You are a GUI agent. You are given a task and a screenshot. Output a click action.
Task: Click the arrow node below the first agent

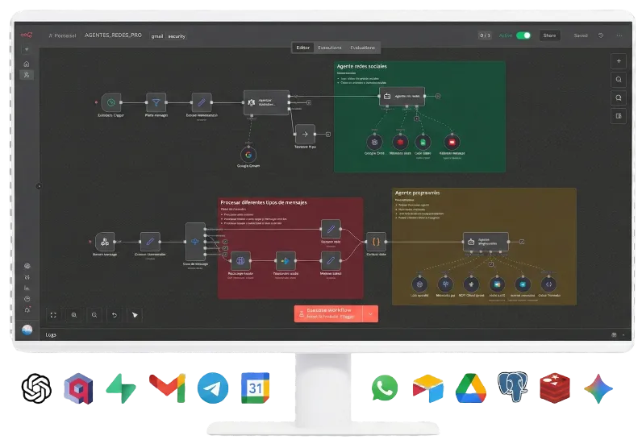[305, 134]
